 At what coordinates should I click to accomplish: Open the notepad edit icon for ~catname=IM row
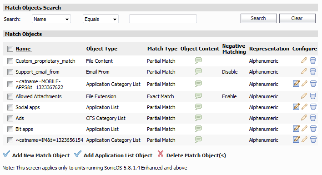pyautogui.click(x=296, y=140)
